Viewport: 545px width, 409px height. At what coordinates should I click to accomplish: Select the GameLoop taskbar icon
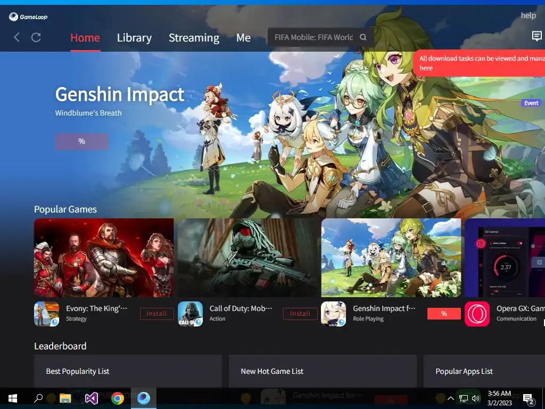(144, 397)
